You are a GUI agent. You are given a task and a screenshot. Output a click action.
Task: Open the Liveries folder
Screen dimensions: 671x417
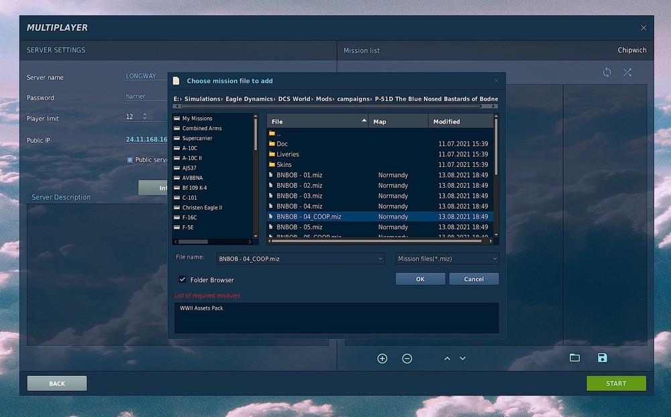287,154
